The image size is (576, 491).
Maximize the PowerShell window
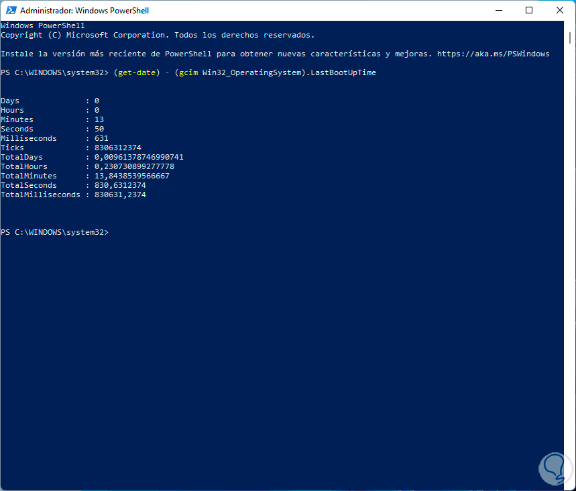529,10
